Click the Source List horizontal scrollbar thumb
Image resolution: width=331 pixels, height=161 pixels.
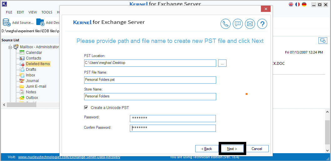[22, 105]
